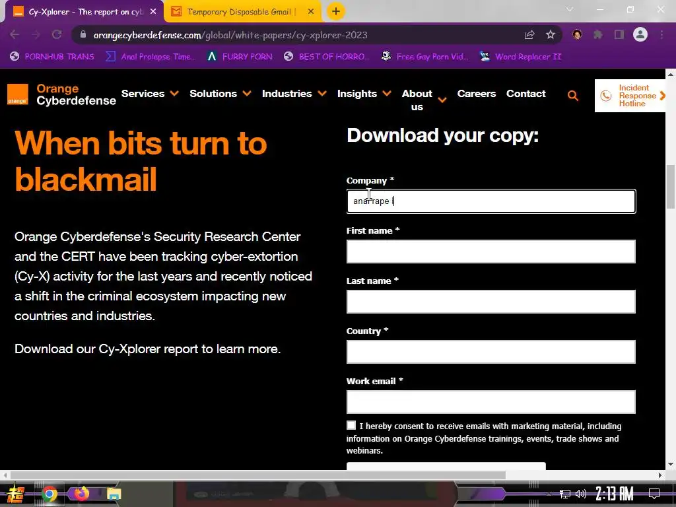Viewport: 676px width, 507px height.
Task: Click the Work email input field
Action: coord(491,402)
